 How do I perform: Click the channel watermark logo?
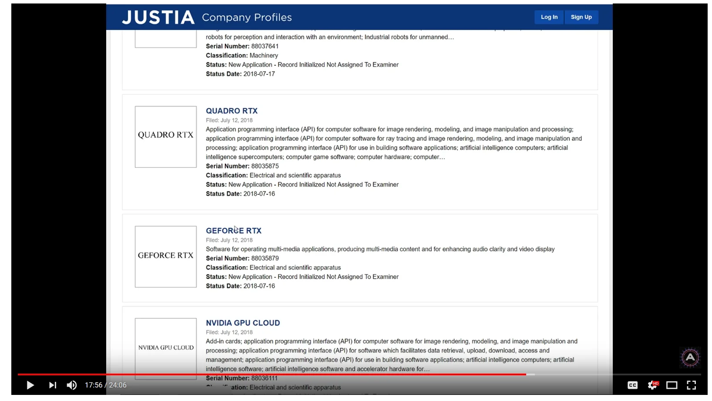coord(690,358)
